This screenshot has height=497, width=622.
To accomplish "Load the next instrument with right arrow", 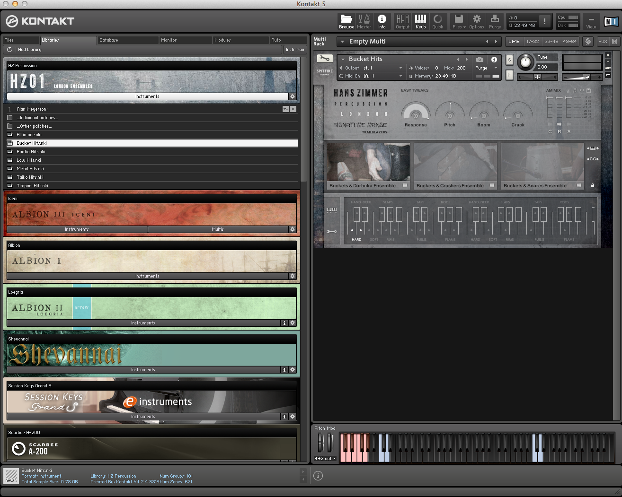I will pos(466,59).
